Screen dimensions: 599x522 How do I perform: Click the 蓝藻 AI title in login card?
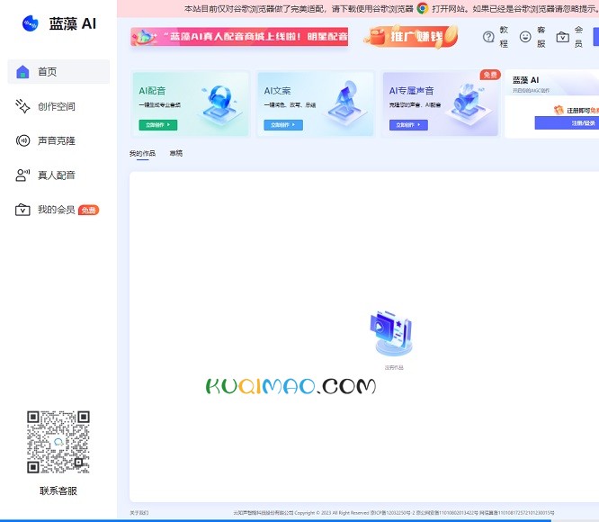[x=525, y=80]
